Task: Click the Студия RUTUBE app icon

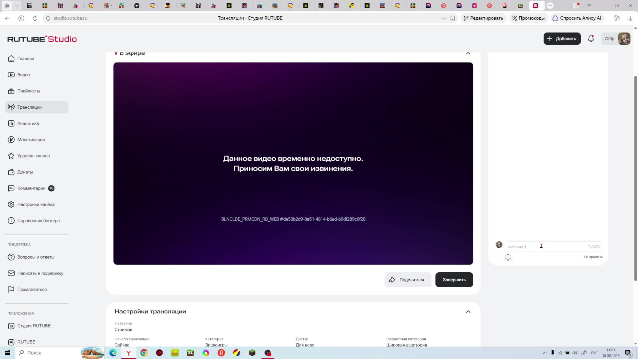Action: (x=11, y=326)
